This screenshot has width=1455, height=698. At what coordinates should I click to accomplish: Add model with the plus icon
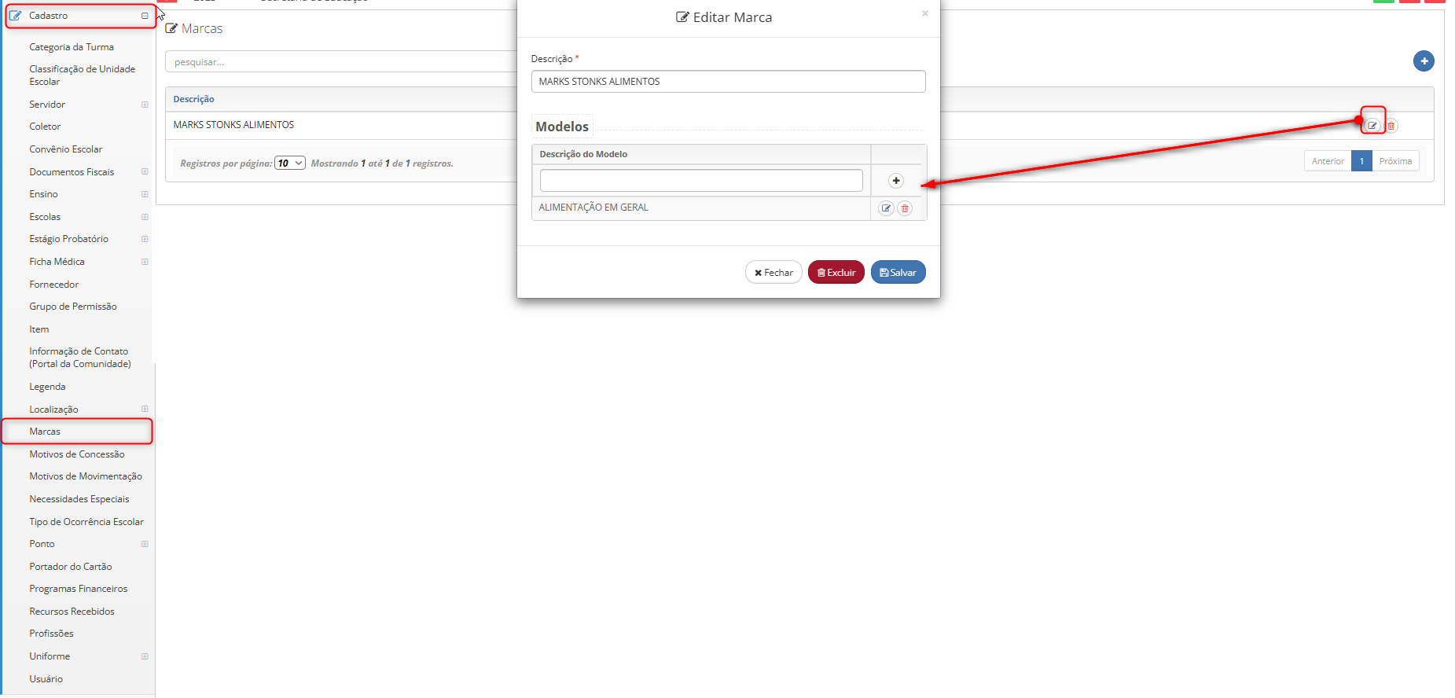click(895, 181)
